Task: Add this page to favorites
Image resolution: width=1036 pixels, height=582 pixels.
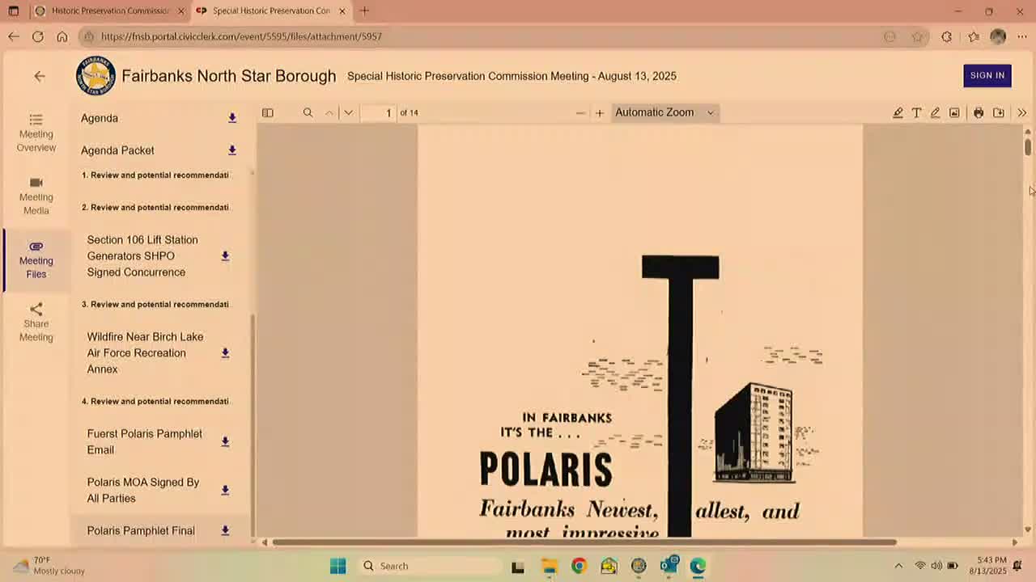Action: point(917,36)
